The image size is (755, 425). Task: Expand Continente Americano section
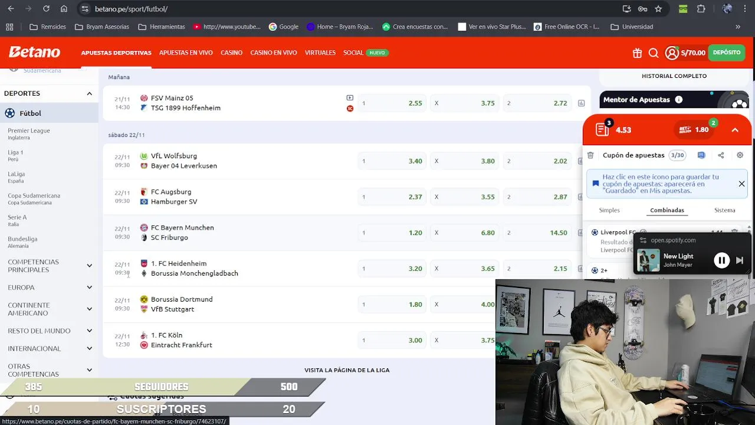(89, 309)
